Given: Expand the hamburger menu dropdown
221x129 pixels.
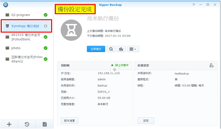Looking at the screenshot, I should click(x=132, y=49).
